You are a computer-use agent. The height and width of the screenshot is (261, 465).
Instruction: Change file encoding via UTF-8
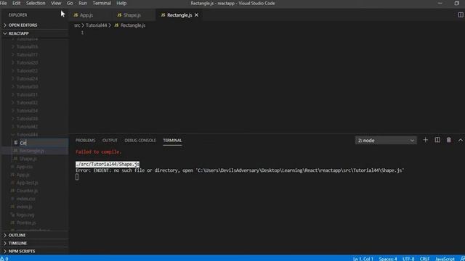click(x=408, y=259)
